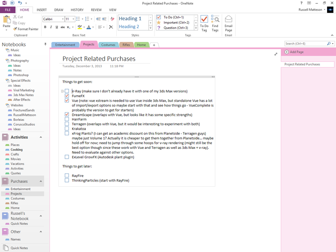
Task: Collapse the Activities notebook group
Action: click(41, 137)
